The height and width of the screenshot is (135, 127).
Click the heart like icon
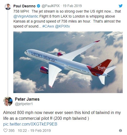(x=5, y=131)
